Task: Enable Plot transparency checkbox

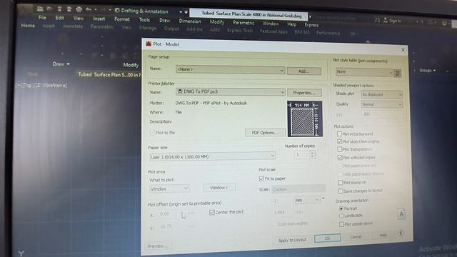Action: [340, 149]
